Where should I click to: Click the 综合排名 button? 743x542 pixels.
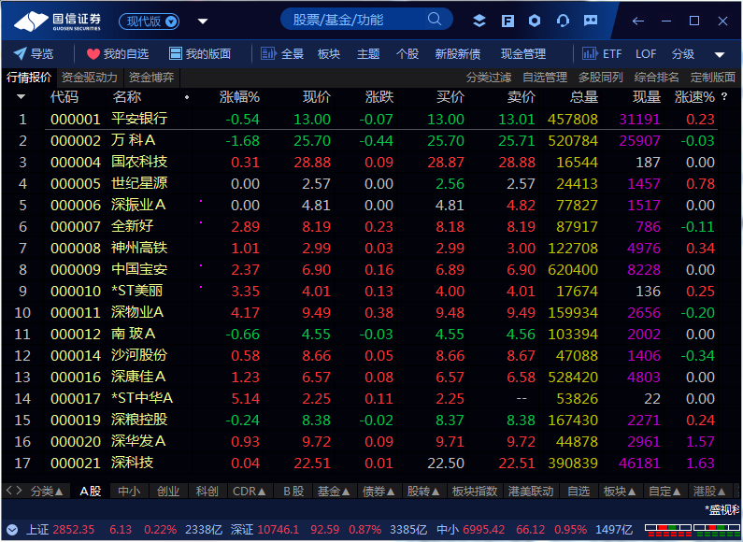tap(657, 78)
